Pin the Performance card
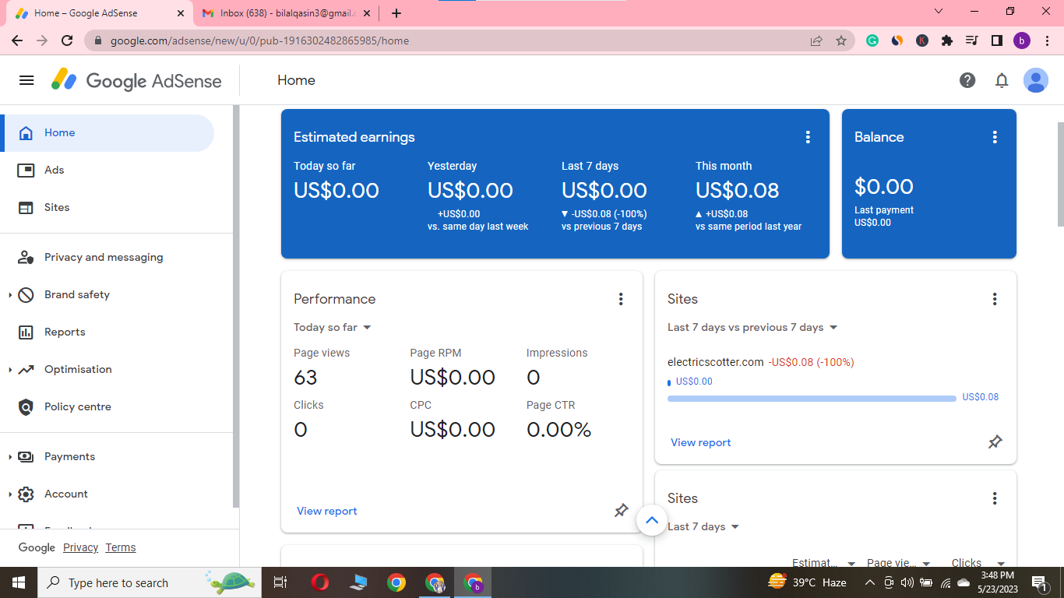The height and width of the screenshot is (598, 1064). pyautogui.click(x=621, y=511)
